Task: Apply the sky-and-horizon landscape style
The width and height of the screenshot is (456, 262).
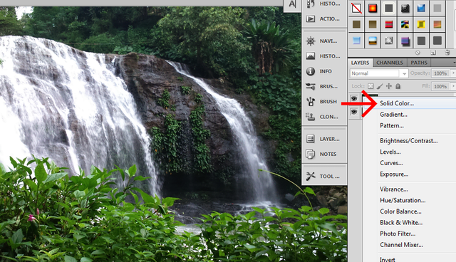Action: [373, 41]
